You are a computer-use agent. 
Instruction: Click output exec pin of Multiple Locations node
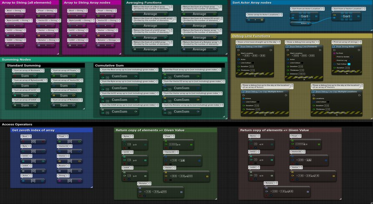(x=359, y=95)
